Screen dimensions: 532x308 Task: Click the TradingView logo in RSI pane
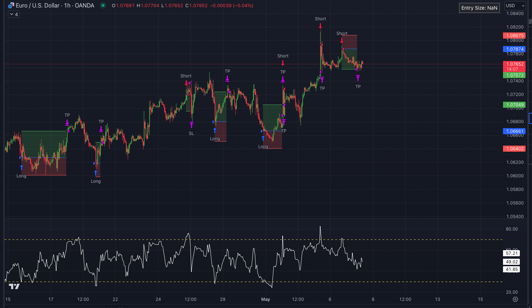[14, 286]
